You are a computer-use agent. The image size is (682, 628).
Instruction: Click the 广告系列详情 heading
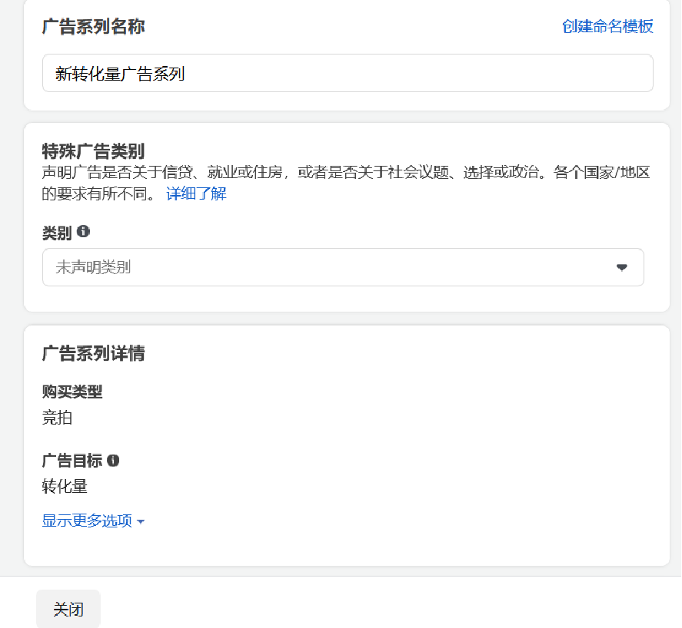click(x=93, y=353)
